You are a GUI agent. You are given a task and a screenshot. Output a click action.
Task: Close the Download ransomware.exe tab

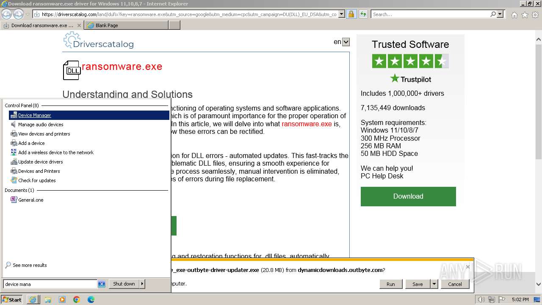79,25
